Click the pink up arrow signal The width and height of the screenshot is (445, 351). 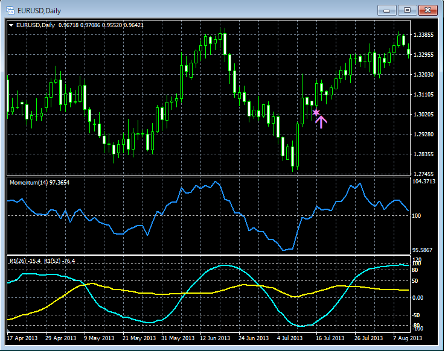[x=321, y=122]
